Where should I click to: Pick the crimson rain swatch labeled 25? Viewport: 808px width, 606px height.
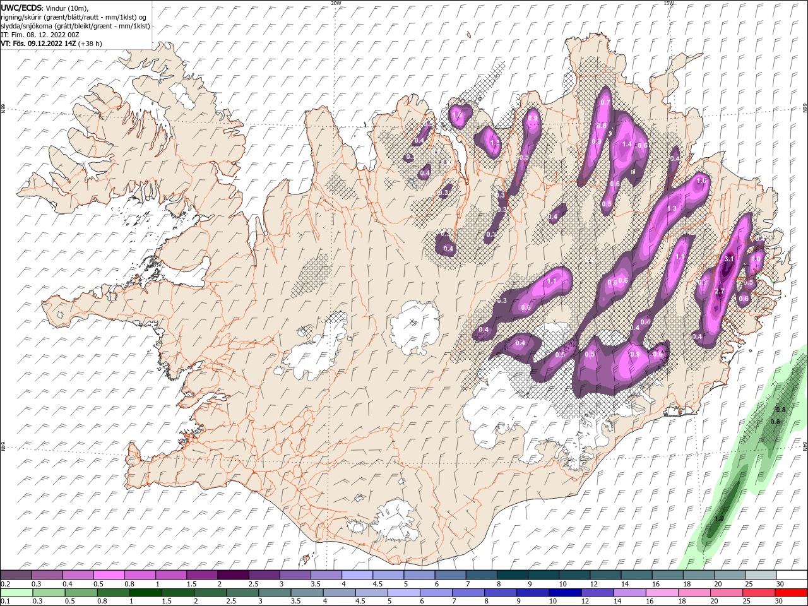[x=757, y=593]
